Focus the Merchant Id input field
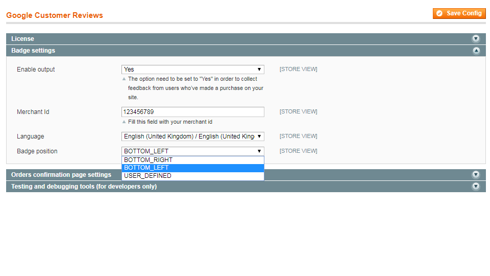 (193, 112)
